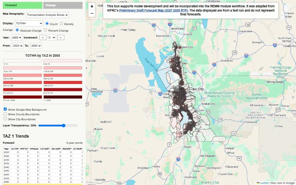Switch to the Change tab
Viewport: 296px width, 185px height.
click(x=63, y=5)
